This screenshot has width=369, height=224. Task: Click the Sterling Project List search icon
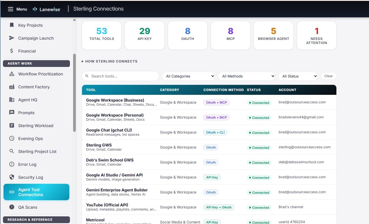[12, 151]
